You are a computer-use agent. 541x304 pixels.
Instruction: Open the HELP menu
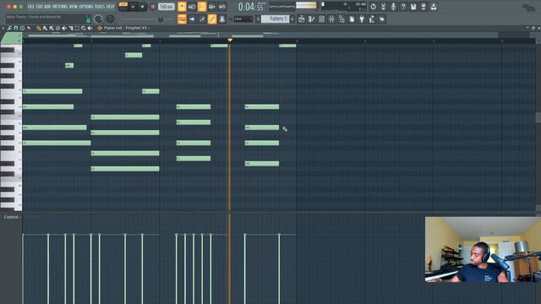[111, 7]
